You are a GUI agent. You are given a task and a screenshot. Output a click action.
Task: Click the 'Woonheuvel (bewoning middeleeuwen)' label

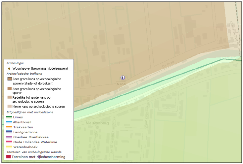pos(40,68)
